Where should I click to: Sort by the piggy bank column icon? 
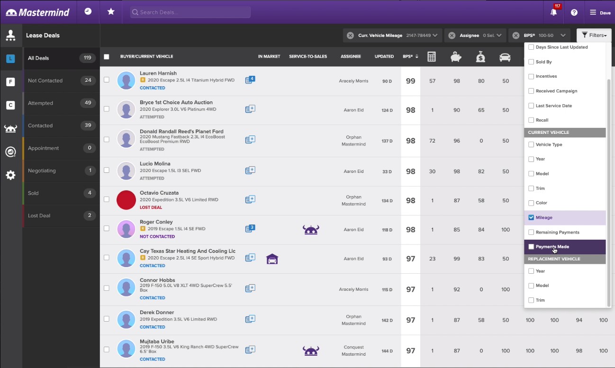coord(456,57)
